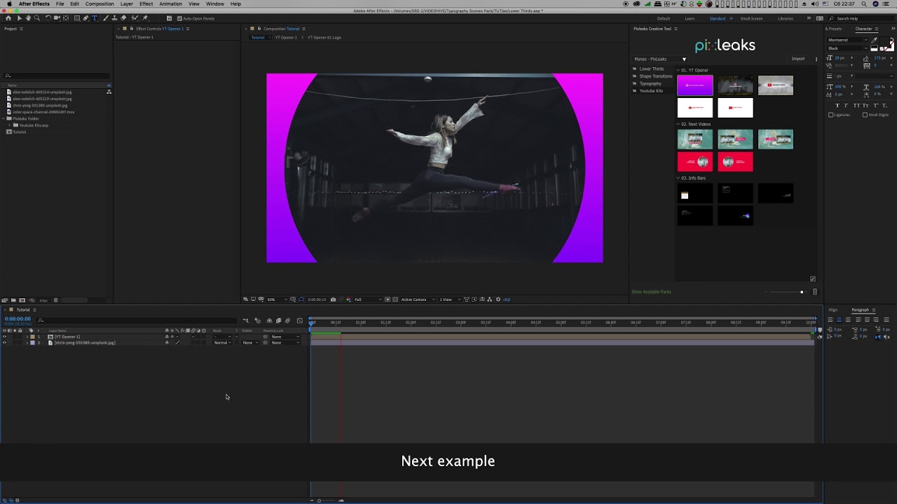
Task: Select the purple YT Opener thumbnail
Action: [x=694, y=85]
